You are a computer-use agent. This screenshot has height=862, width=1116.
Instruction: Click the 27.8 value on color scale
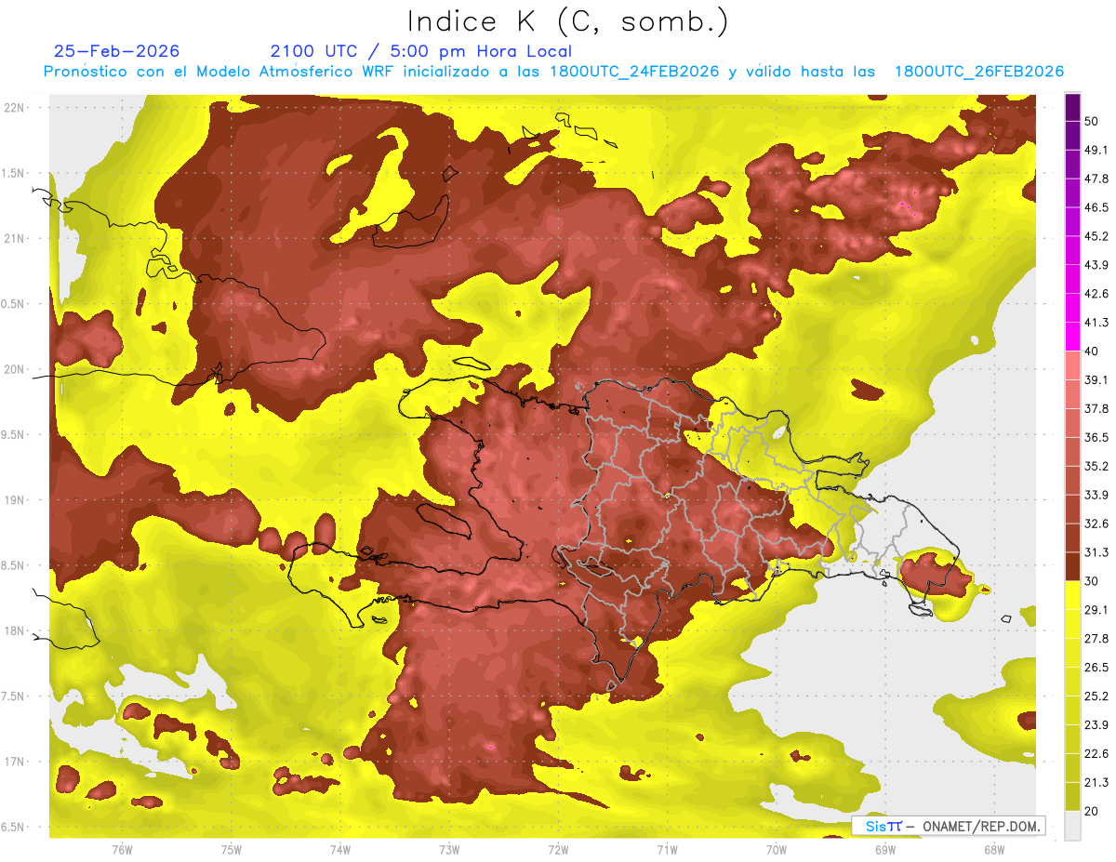pyautogui.click(x=1096, y=639)
